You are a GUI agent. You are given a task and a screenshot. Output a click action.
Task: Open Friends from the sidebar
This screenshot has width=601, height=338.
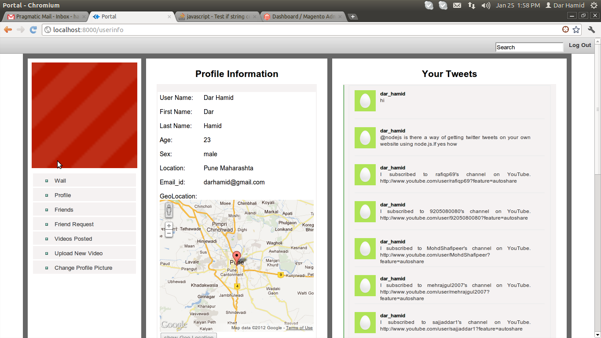tap(84, 209)
